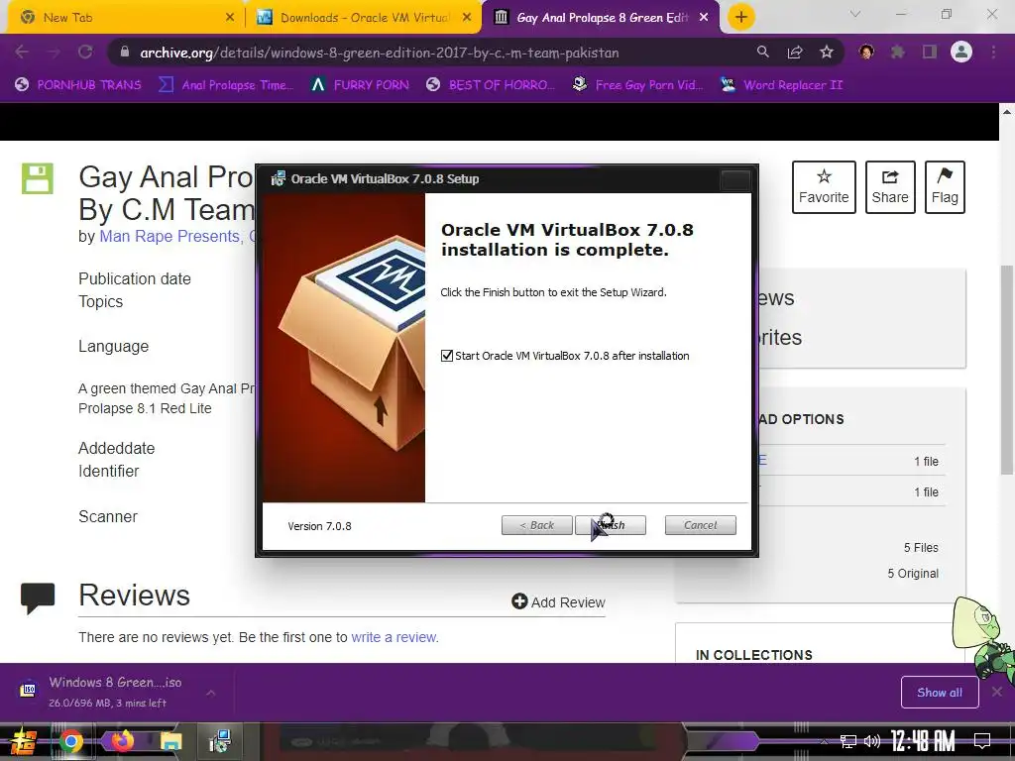Click the volume speaker tray icon
Viewport: 1015px width, 761px height.
point(872,741)
